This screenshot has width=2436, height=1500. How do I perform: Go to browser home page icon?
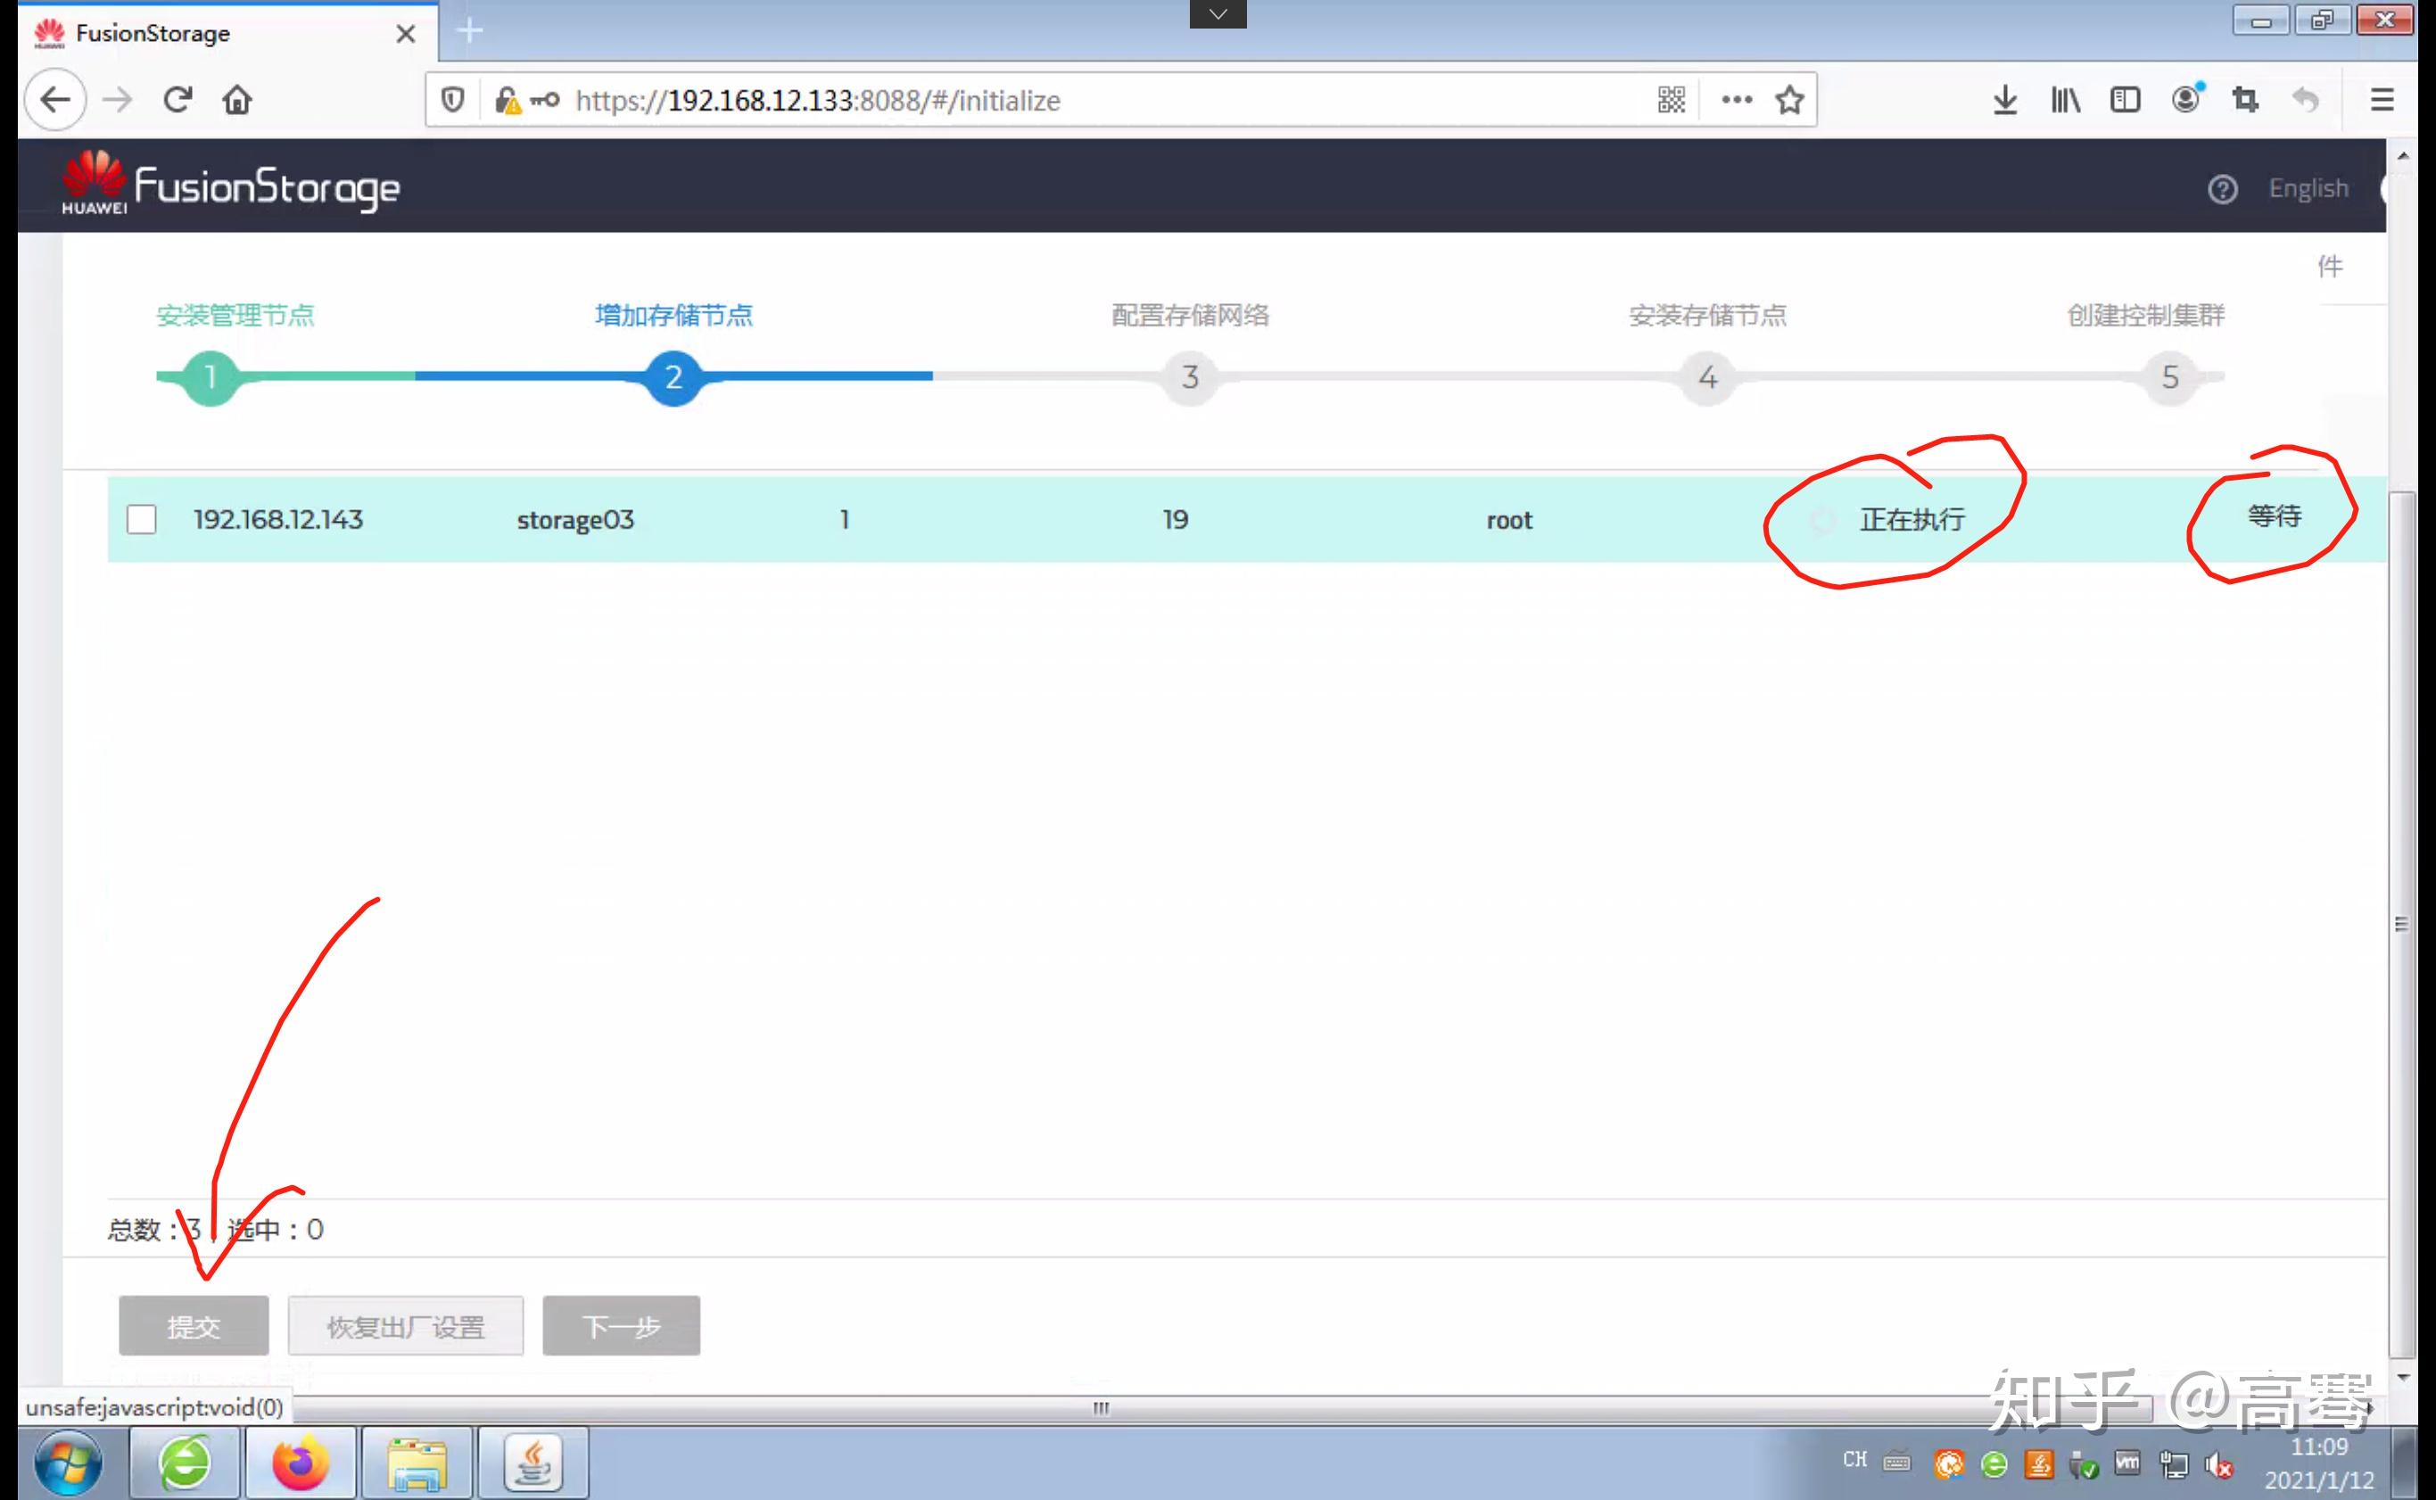(237, 100)
